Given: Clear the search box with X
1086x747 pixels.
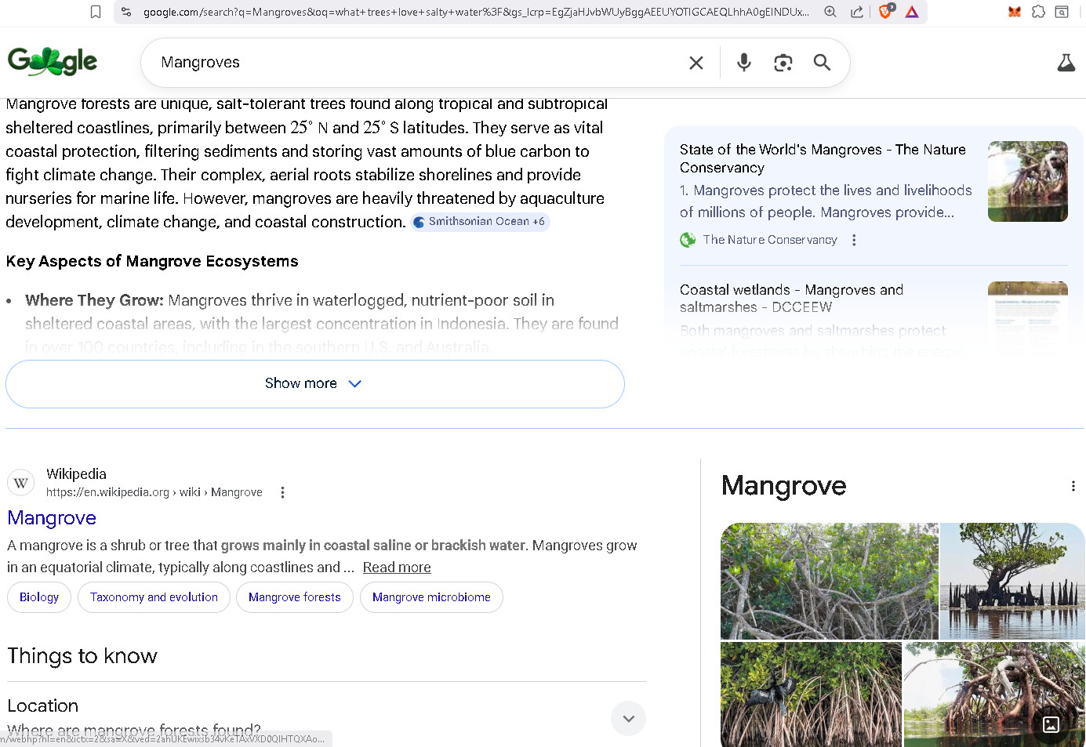Looking at the screenshot, I should [x=696, y=63].
